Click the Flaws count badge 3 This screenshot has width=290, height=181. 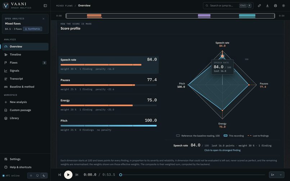[x=44, y=63]
